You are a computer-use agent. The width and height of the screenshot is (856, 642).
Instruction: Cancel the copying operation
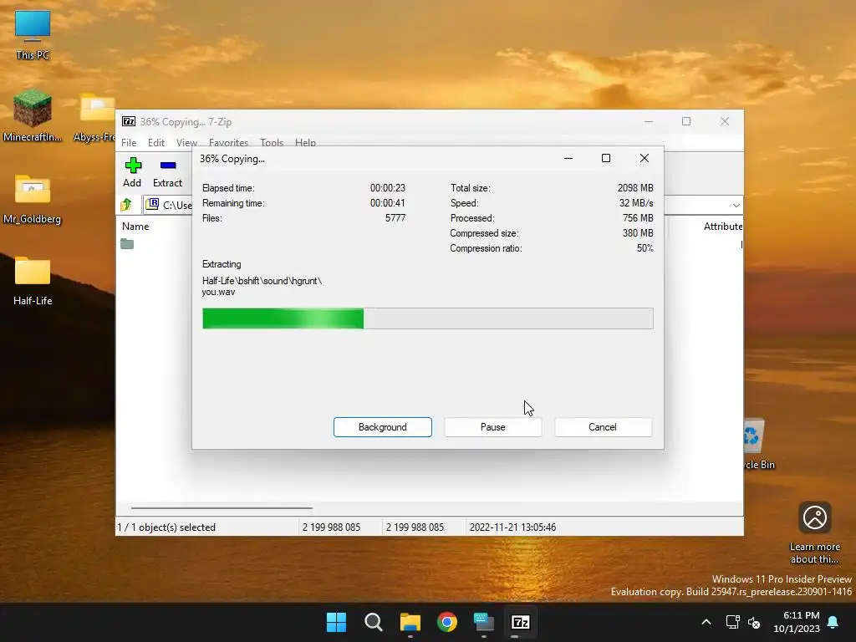coord(603,427)
